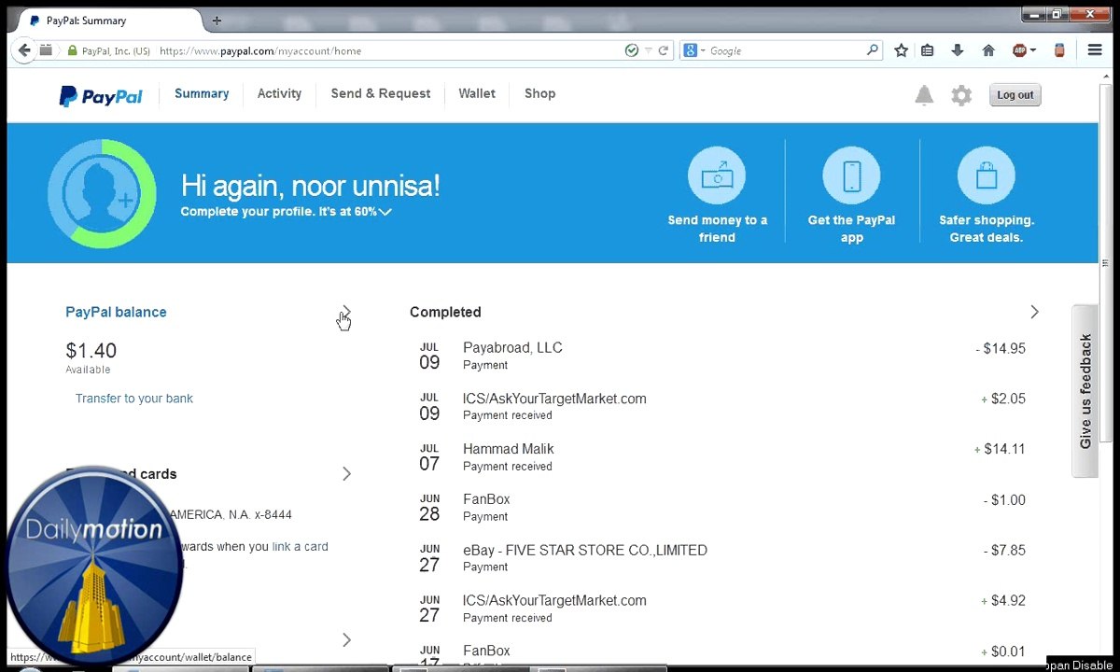Open the downloads arrow icon

[957, 50]
